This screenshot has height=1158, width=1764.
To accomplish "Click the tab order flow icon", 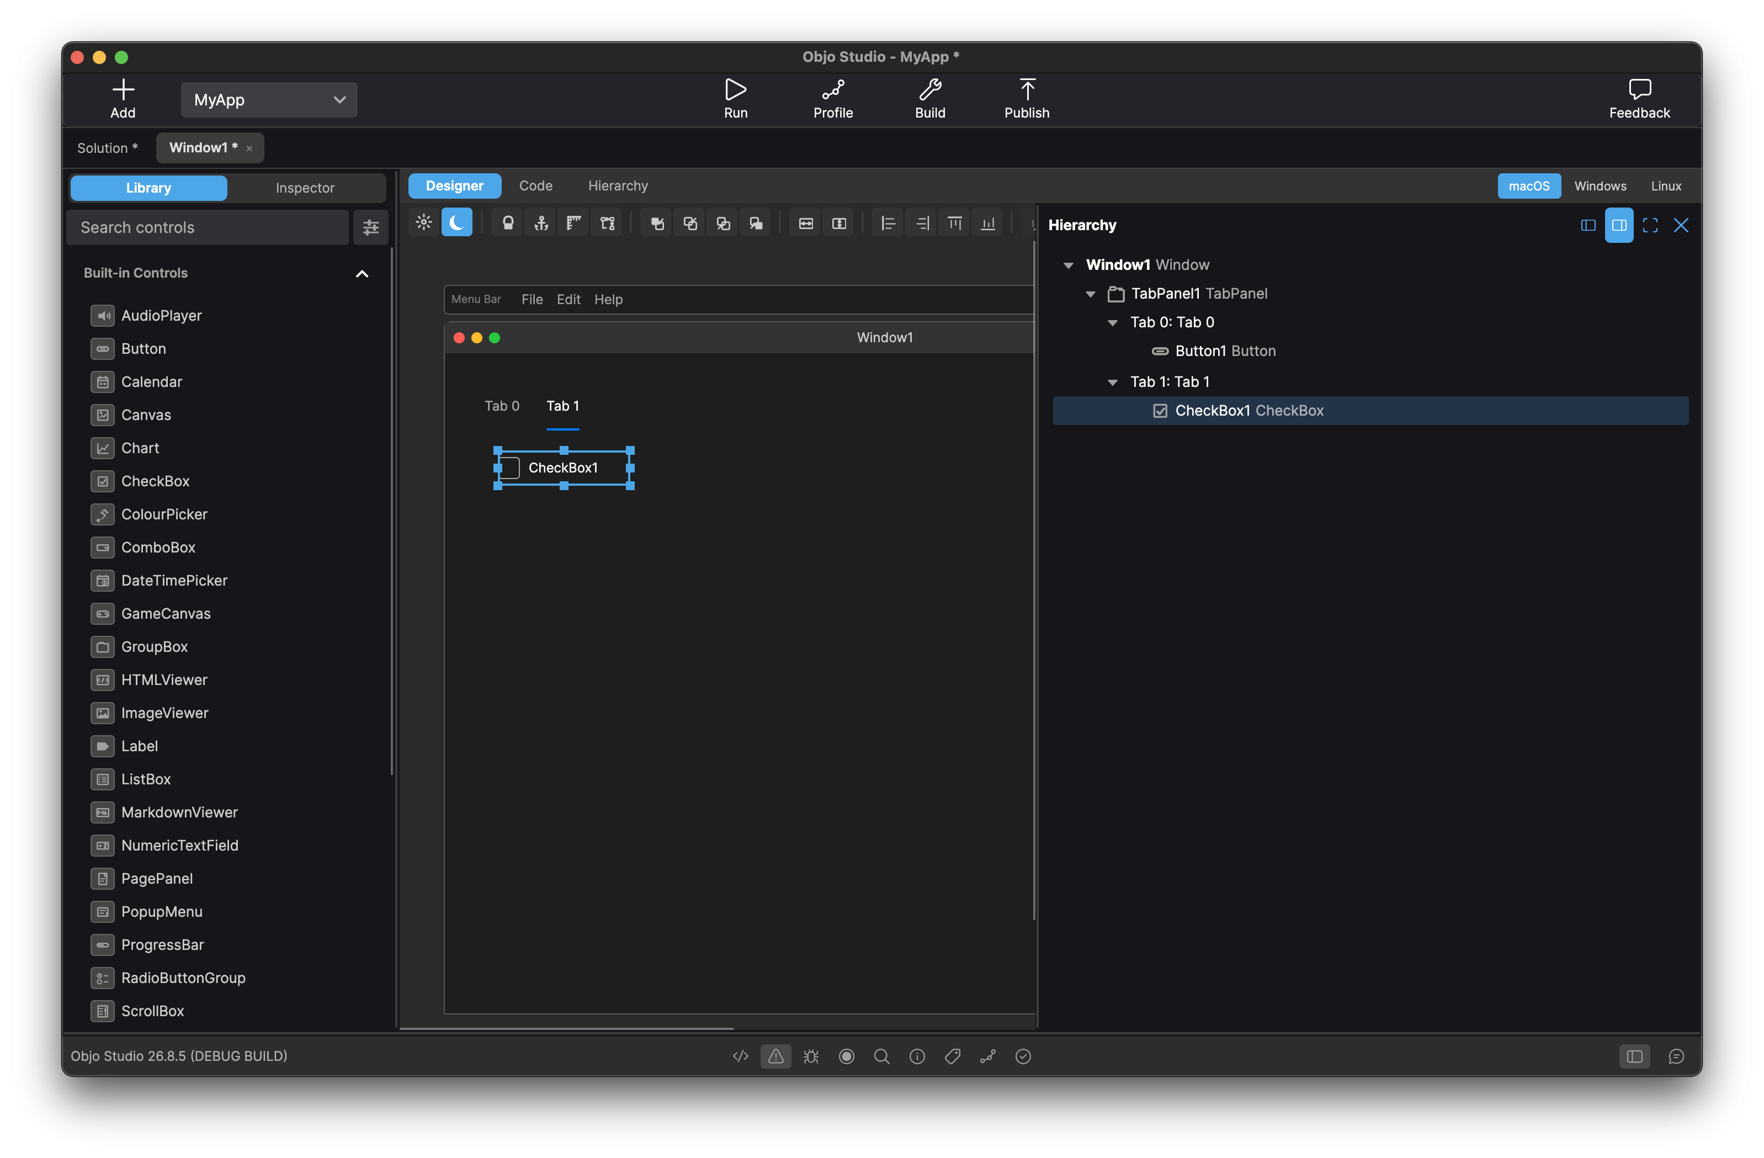I will 607,223.
